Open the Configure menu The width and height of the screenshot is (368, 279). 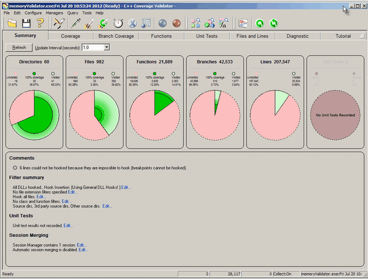coord(33,13)
